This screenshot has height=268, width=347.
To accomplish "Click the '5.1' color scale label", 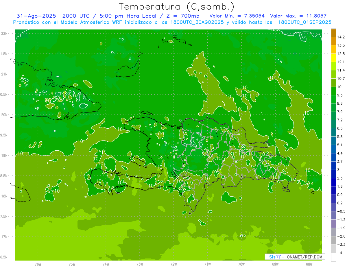I will (340, 145).
